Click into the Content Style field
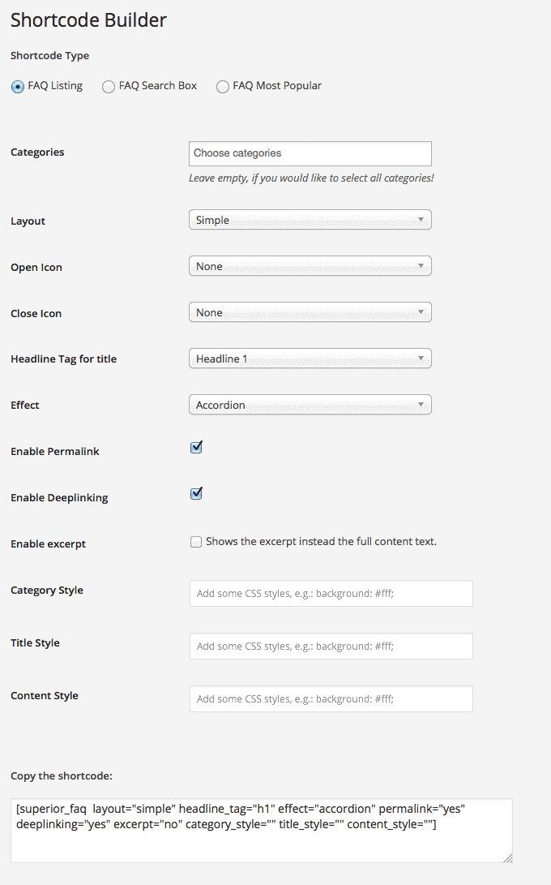This screenshot has height=885, width=551. click(x=331, y=698)
